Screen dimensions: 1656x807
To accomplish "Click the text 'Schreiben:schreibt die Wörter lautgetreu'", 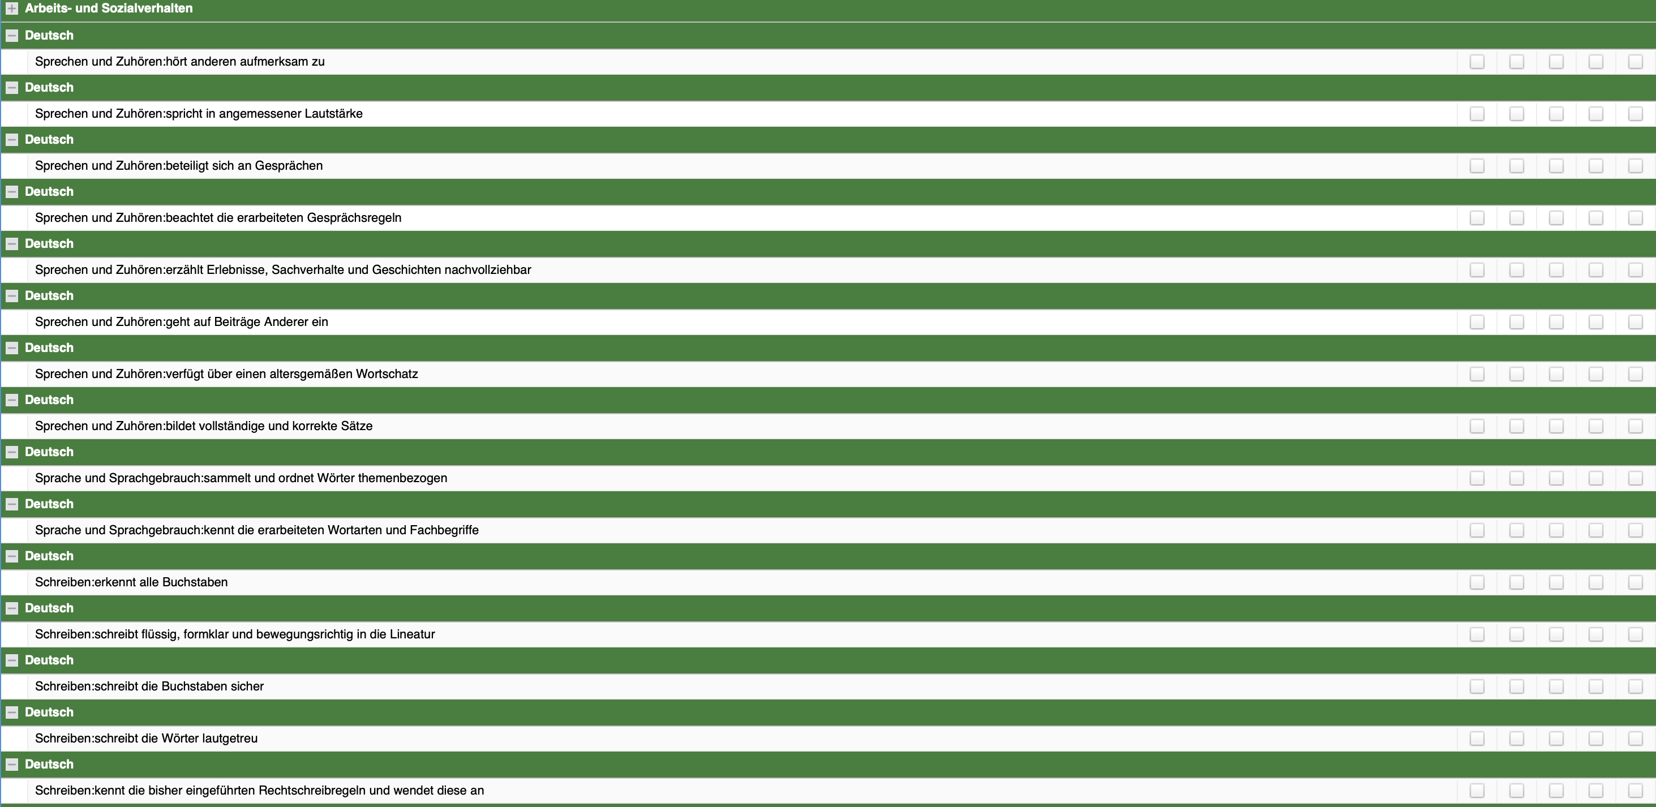I will (146, 739).
